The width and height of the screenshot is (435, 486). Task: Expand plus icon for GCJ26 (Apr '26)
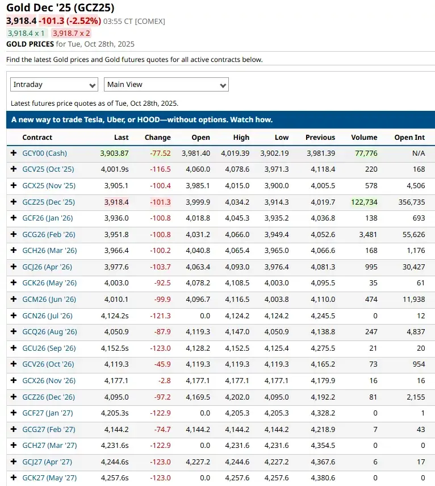point(14,267)
